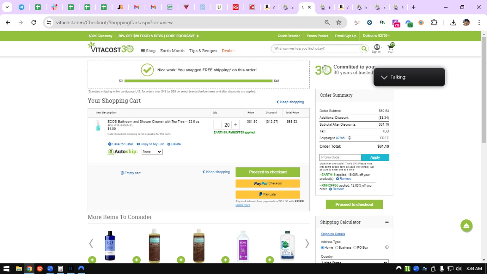This screenshot has width=487, height=274.
Task: Open Calculator from the taskbar
Action: (60, 268)
